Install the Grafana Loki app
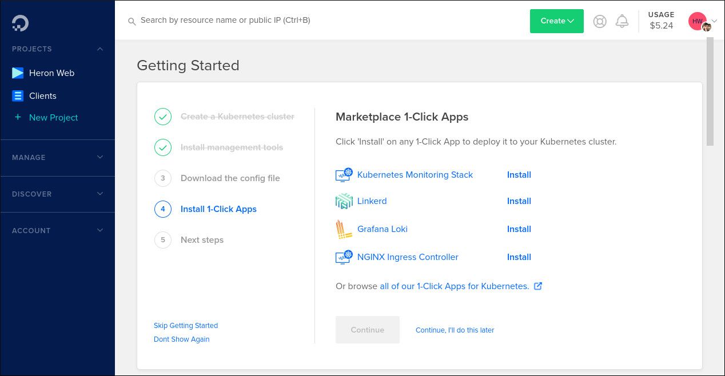 pos(519,229)
